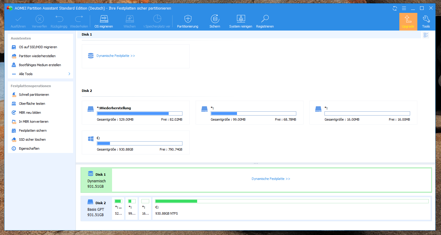Open the hamburger menu in title bar
441x235 pixels.
tap(404, 8)
